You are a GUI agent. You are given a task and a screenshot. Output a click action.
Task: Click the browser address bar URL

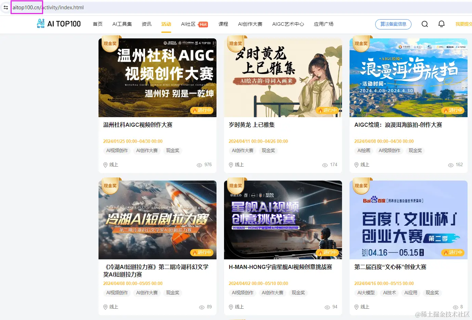click(x=48, y=8)
